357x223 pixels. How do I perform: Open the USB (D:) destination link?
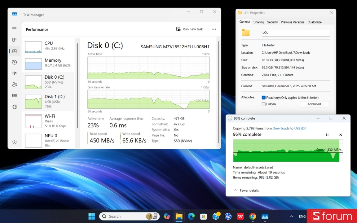(x=300, y=128)
